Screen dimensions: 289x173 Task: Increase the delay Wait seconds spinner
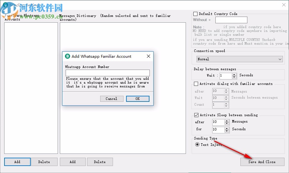point(234,74)
